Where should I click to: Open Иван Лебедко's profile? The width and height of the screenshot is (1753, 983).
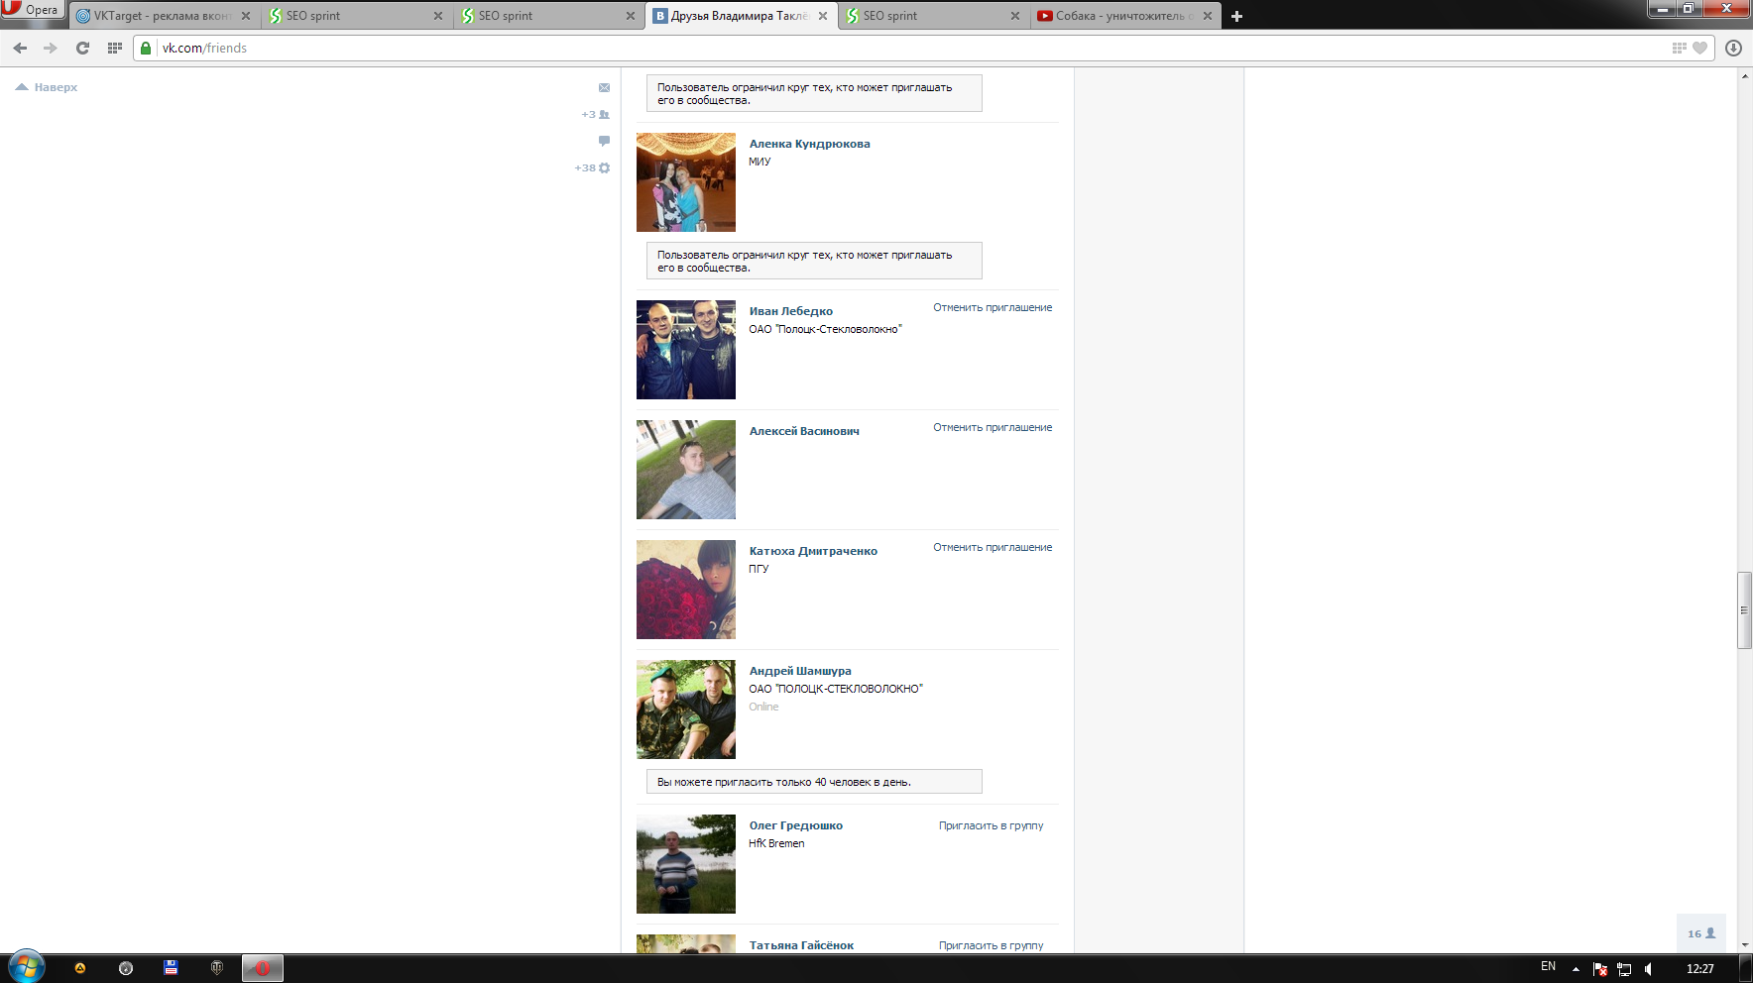click(x=790, y=311)
